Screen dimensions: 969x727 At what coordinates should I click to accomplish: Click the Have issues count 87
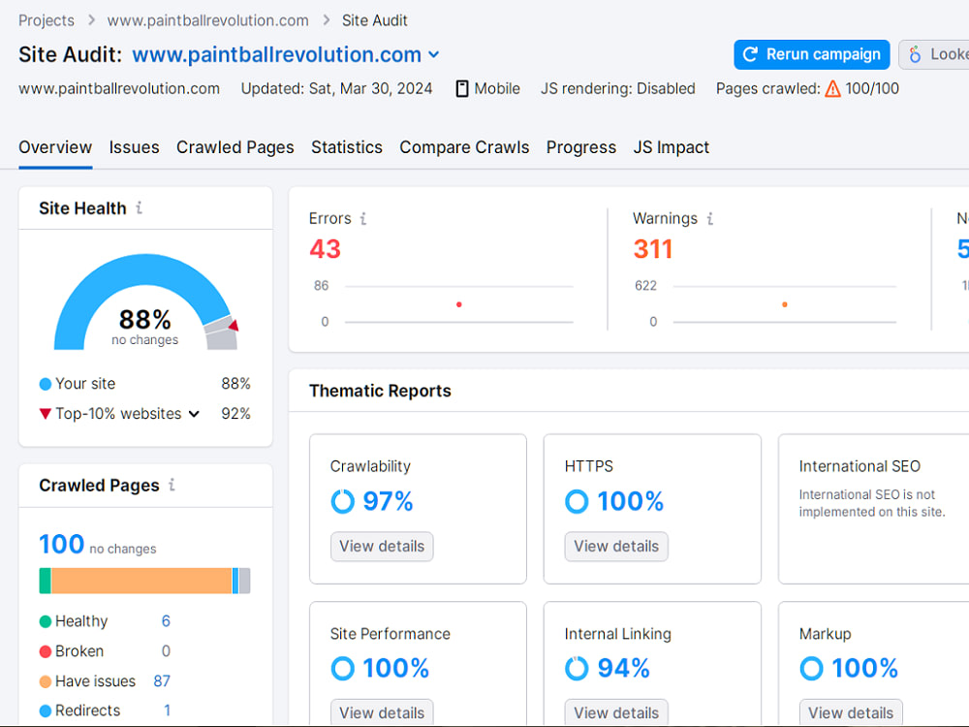(162, 681)
